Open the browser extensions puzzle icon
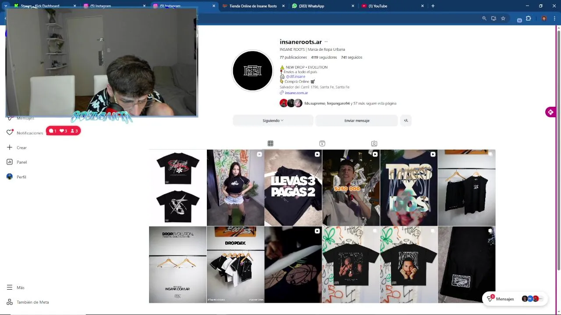The image size is (561, 315). tap(528, 18)
